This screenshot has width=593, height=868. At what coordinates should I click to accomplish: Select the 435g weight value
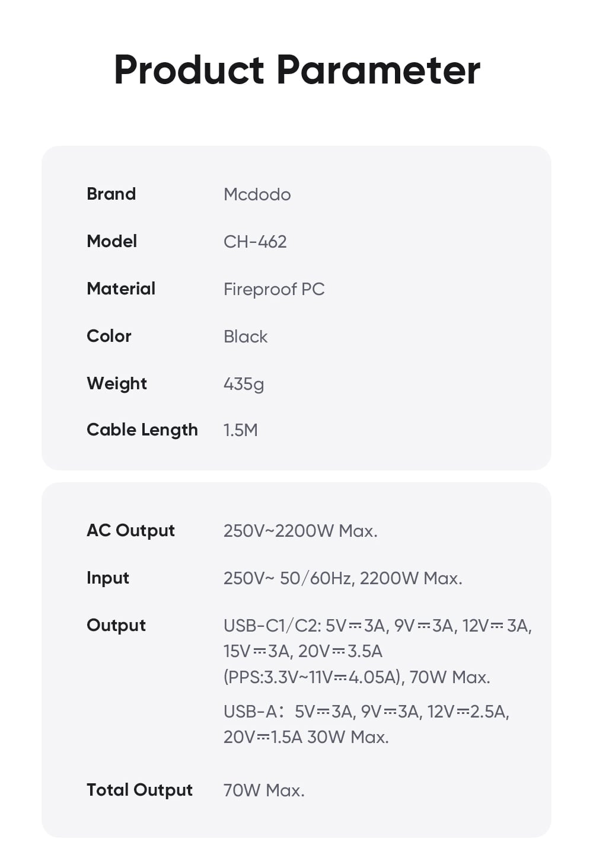pos(244,384)
